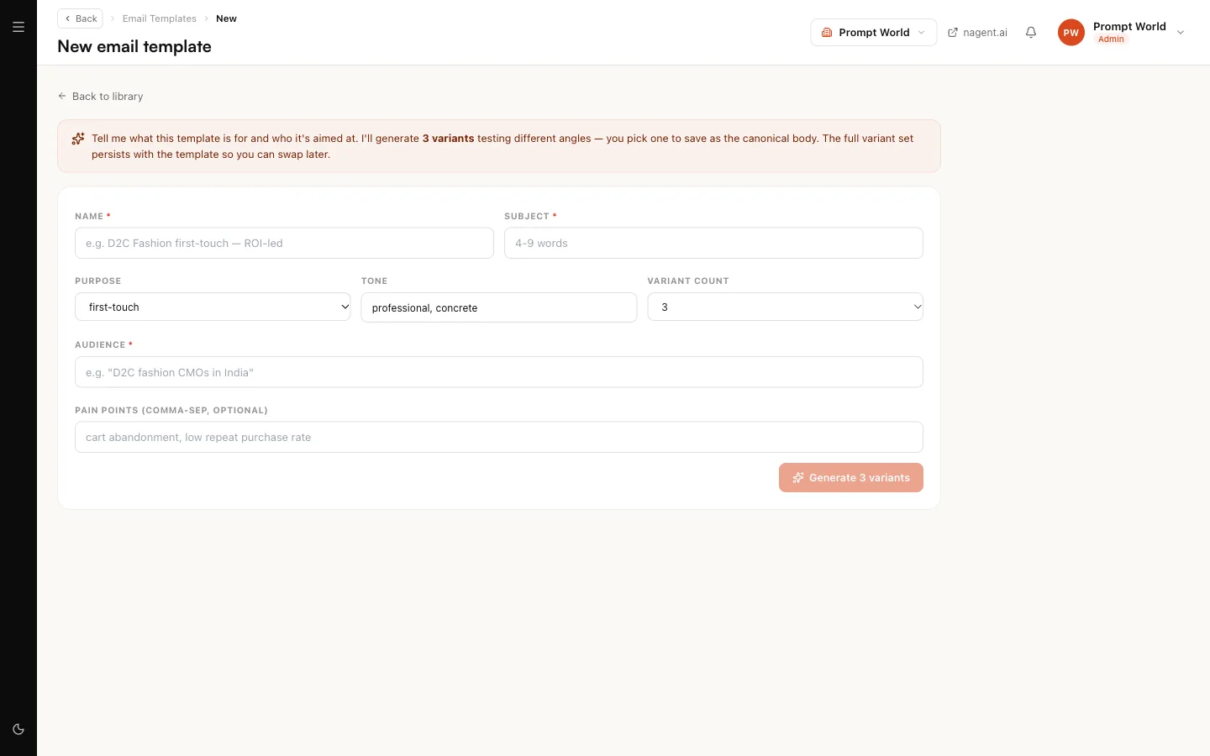
Task: Click Generate 3 variants button
Action: [851, 478]
